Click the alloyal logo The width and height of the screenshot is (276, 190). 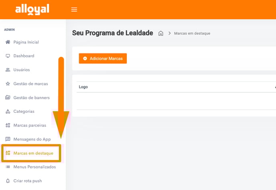(x=32, y=10)
